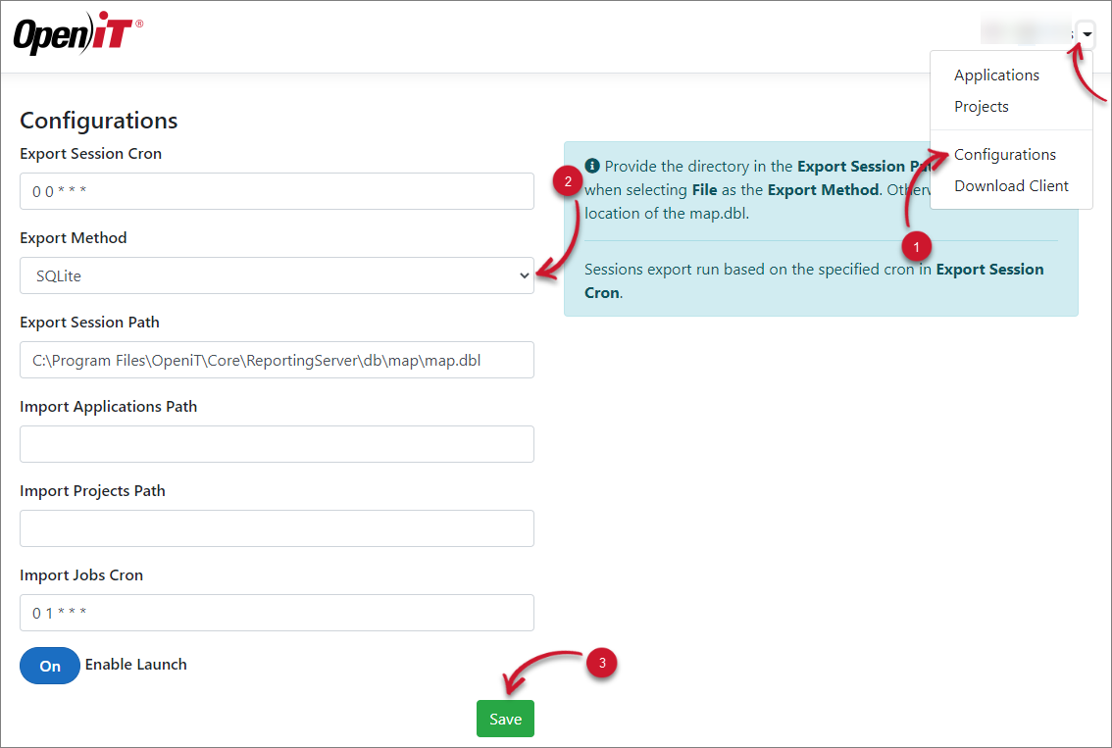Click the Configurations page heading
1112x748 pixels.
pyautogui.click(x=98, y=120)
